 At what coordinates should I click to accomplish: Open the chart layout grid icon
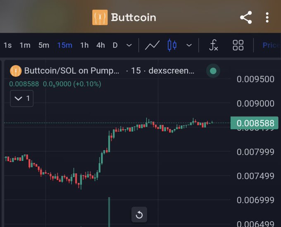coord(238,45)
